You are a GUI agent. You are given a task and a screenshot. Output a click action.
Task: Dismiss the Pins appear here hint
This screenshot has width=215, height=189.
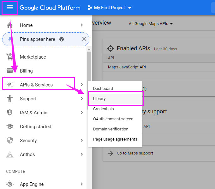(84, 39)
